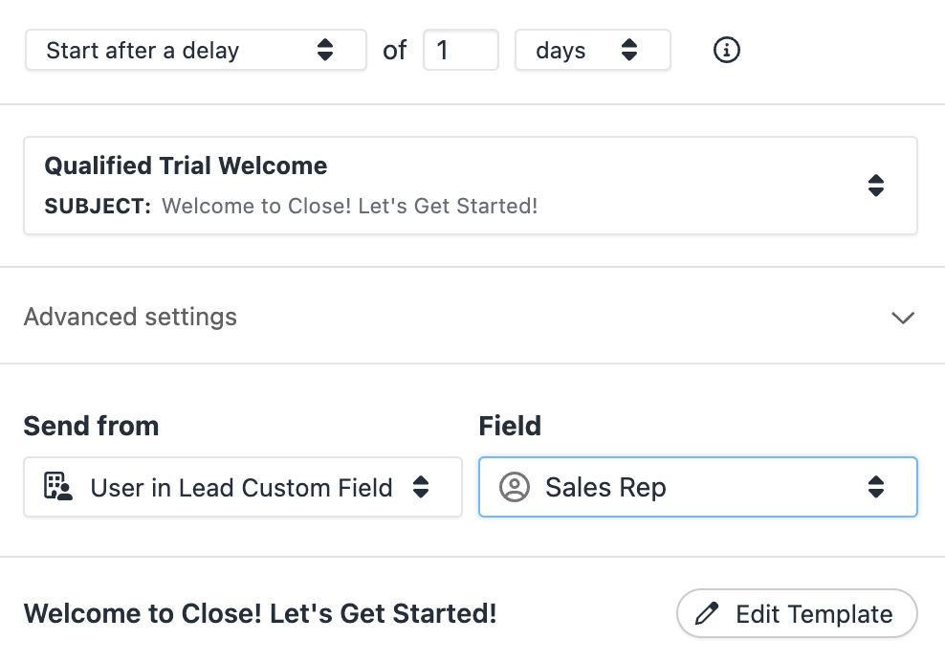Click the Welcome to Close subject heading
Screen dimensions: 945x662
[x=260, y=613]
